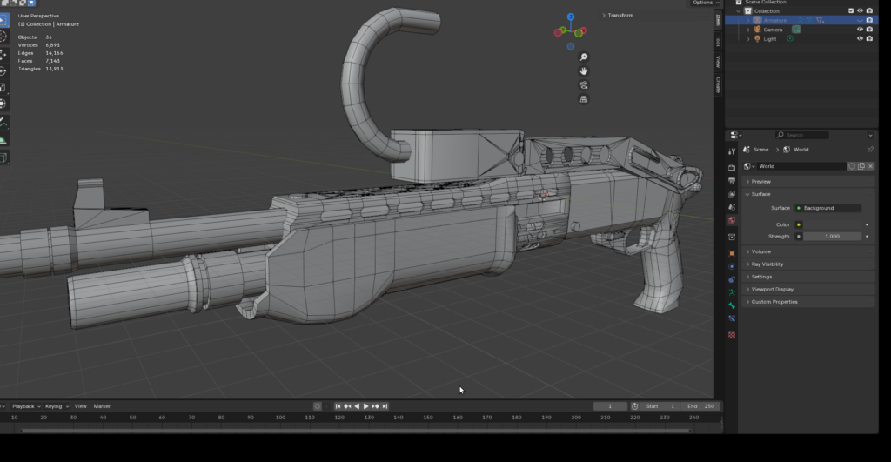Image resolution: width=891 pixels, height=462 pixels.
Task: Open the Surface Background shader dropdown
Action: tap(828, 208)
